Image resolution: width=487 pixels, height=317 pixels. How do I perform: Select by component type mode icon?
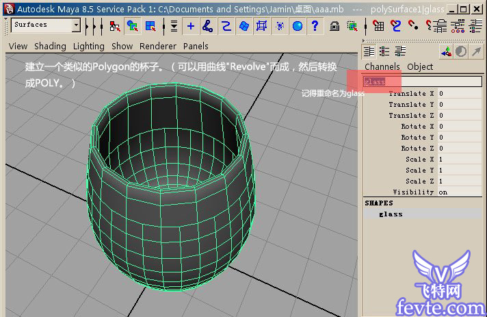150,26
